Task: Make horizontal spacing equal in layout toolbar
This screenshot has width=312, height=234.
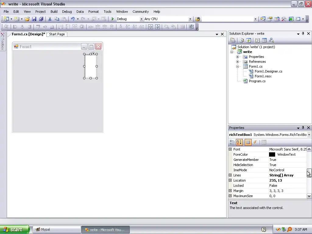Action: point(91,27)
